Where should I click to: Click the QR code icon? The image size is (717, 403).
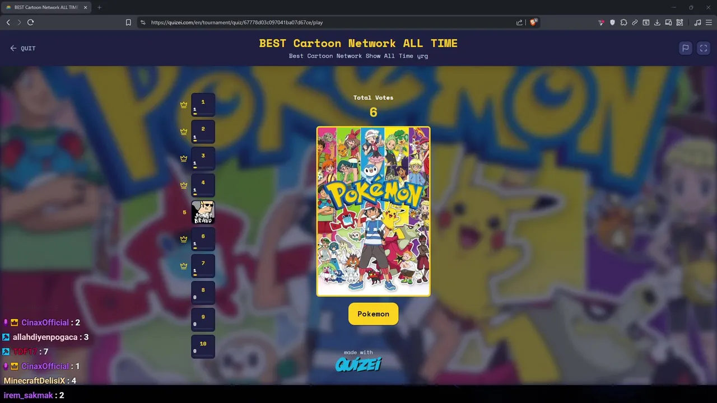[x=679, y=22]
